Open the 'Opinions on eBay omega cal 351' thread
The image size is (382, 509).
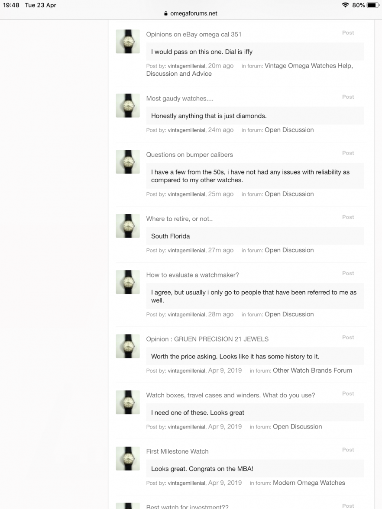(194, 35)
